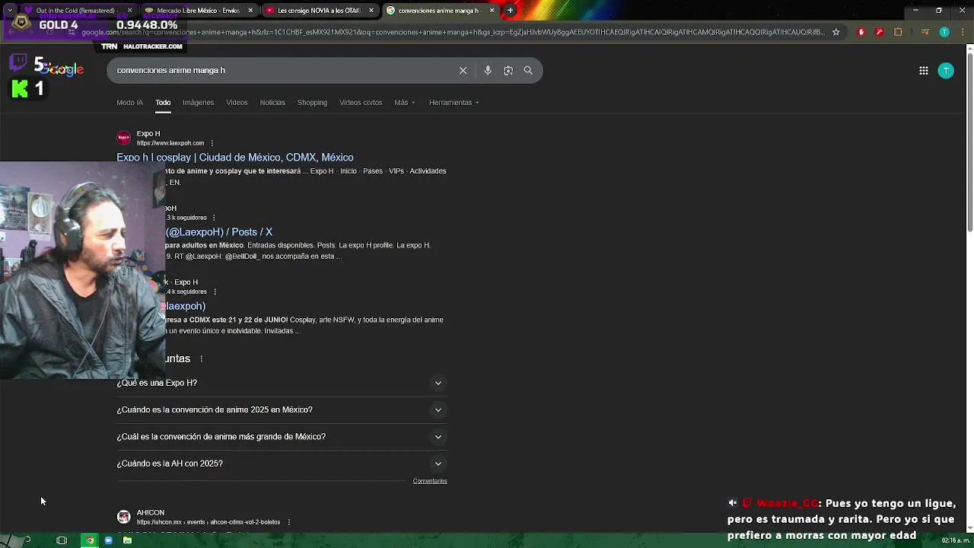This screenshot has width=974, height=548.
Task: Open the Google apps grid
Action: click(923, 70)
